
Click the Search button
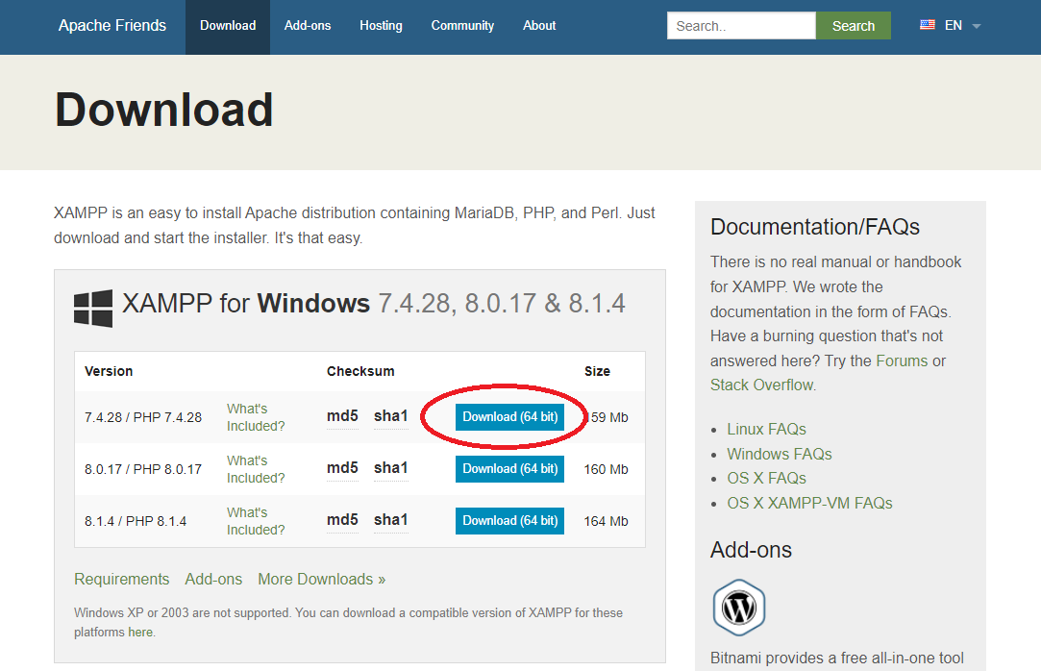[854, 26]
